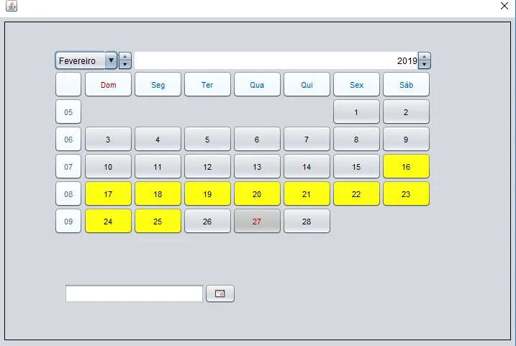Decrement year 2019 using the down arrow
This screenshot has height=346, width=516.
pos(424,65)
